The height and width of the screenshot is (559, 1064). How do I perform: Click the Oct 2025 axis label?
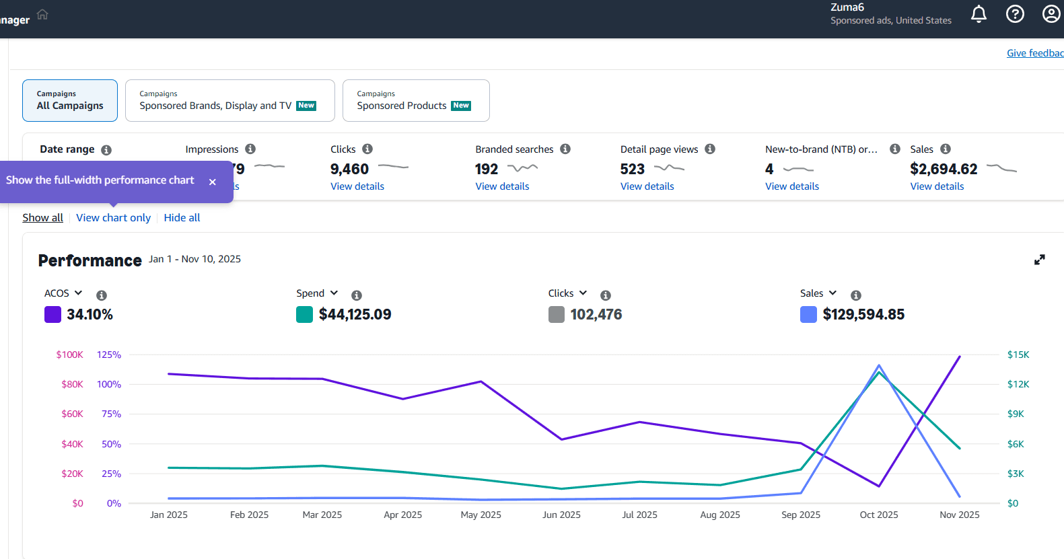tap(879, 515)
